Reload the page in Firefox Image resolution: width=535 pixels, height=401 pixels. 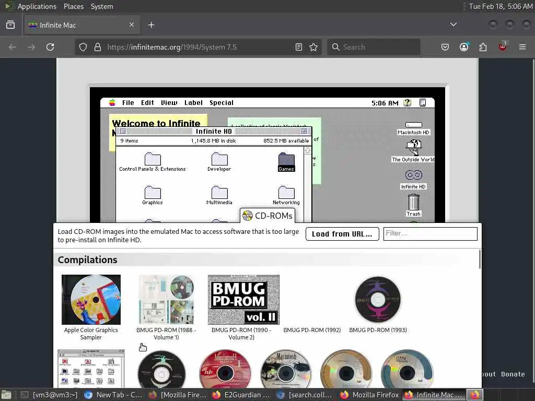pyautogui.click(x=50, y=46)
